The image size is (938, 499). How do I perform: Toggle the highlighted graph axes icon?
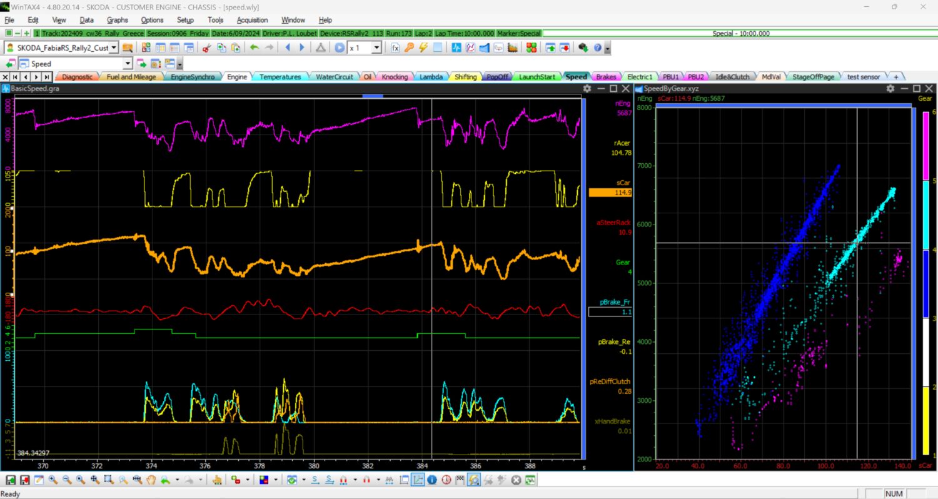pos(418,480)
